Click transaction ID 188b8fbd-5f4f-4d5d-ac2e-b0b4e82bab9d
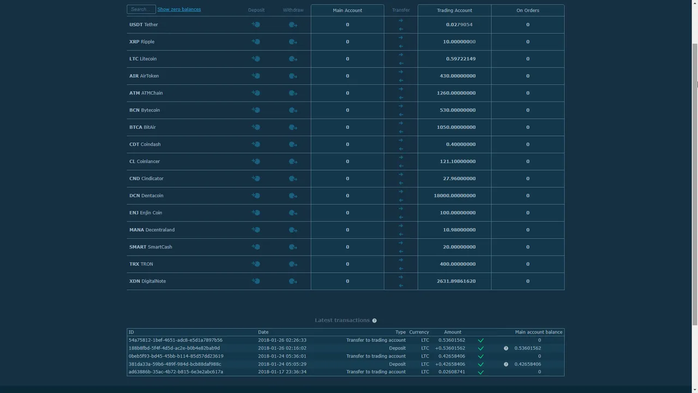 [x=174, y=348]
